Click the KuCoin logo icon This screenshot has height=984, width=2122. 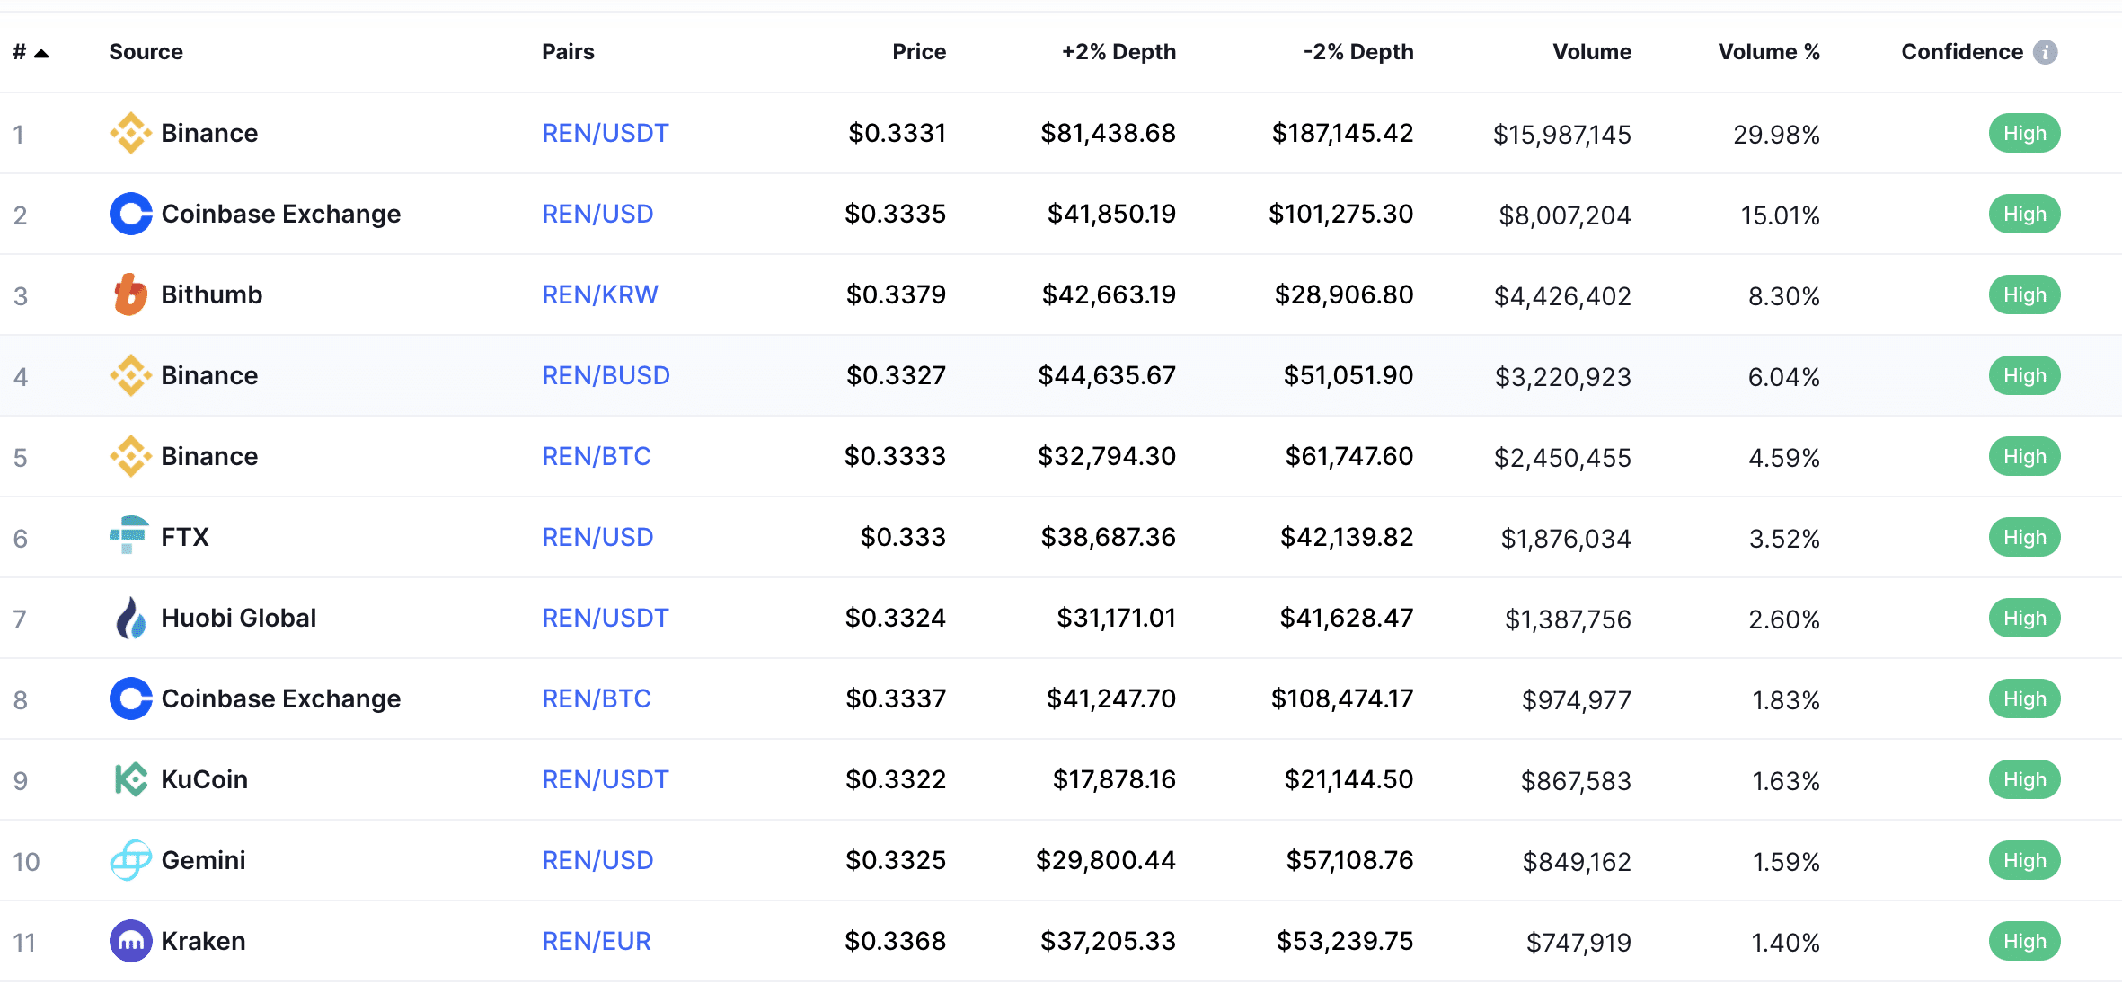click(x=130, y=779)
